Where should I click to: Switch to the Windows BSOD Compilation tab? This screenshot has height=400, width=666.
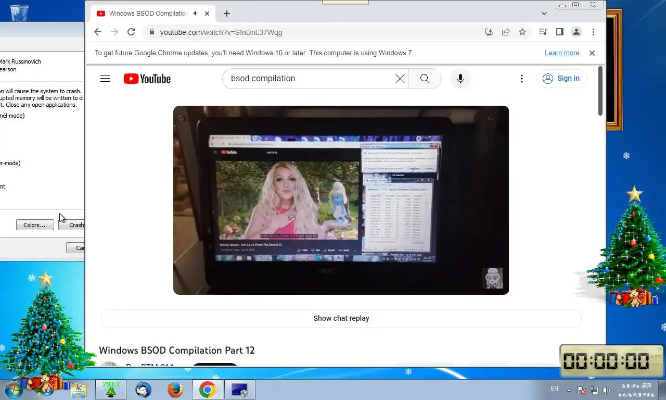[148, 14]
